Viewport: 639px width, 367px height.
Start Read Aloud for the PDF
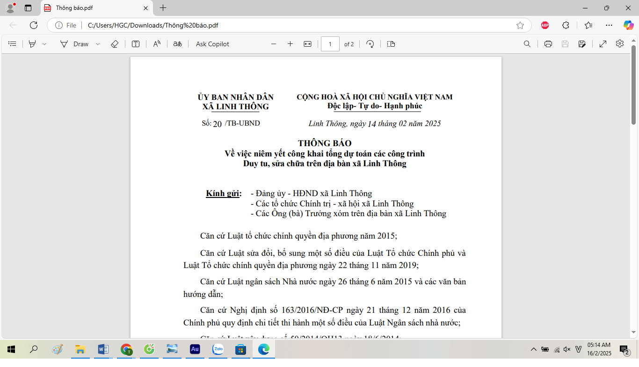click(157, 44)
